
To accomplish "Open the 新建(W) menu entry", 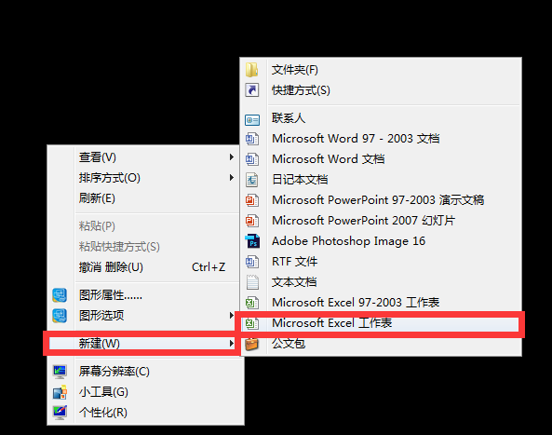I will [x=142, y=343].
